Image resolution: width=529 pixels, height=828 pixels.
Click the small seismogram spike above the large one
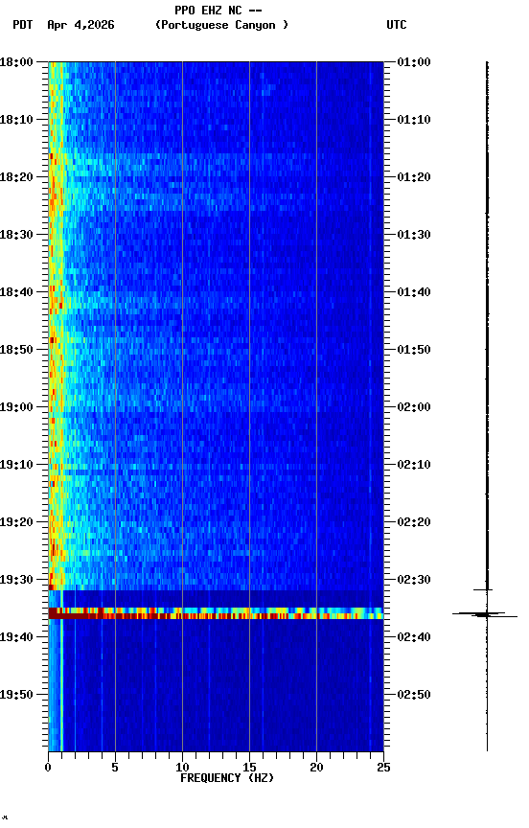coord(483,589)
